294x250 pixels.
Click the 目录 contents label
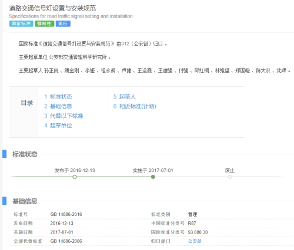(27, 103)
